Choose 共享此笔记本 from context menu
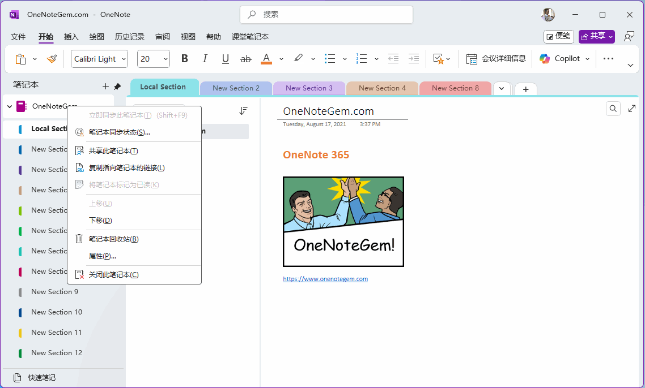 point(134,150)
